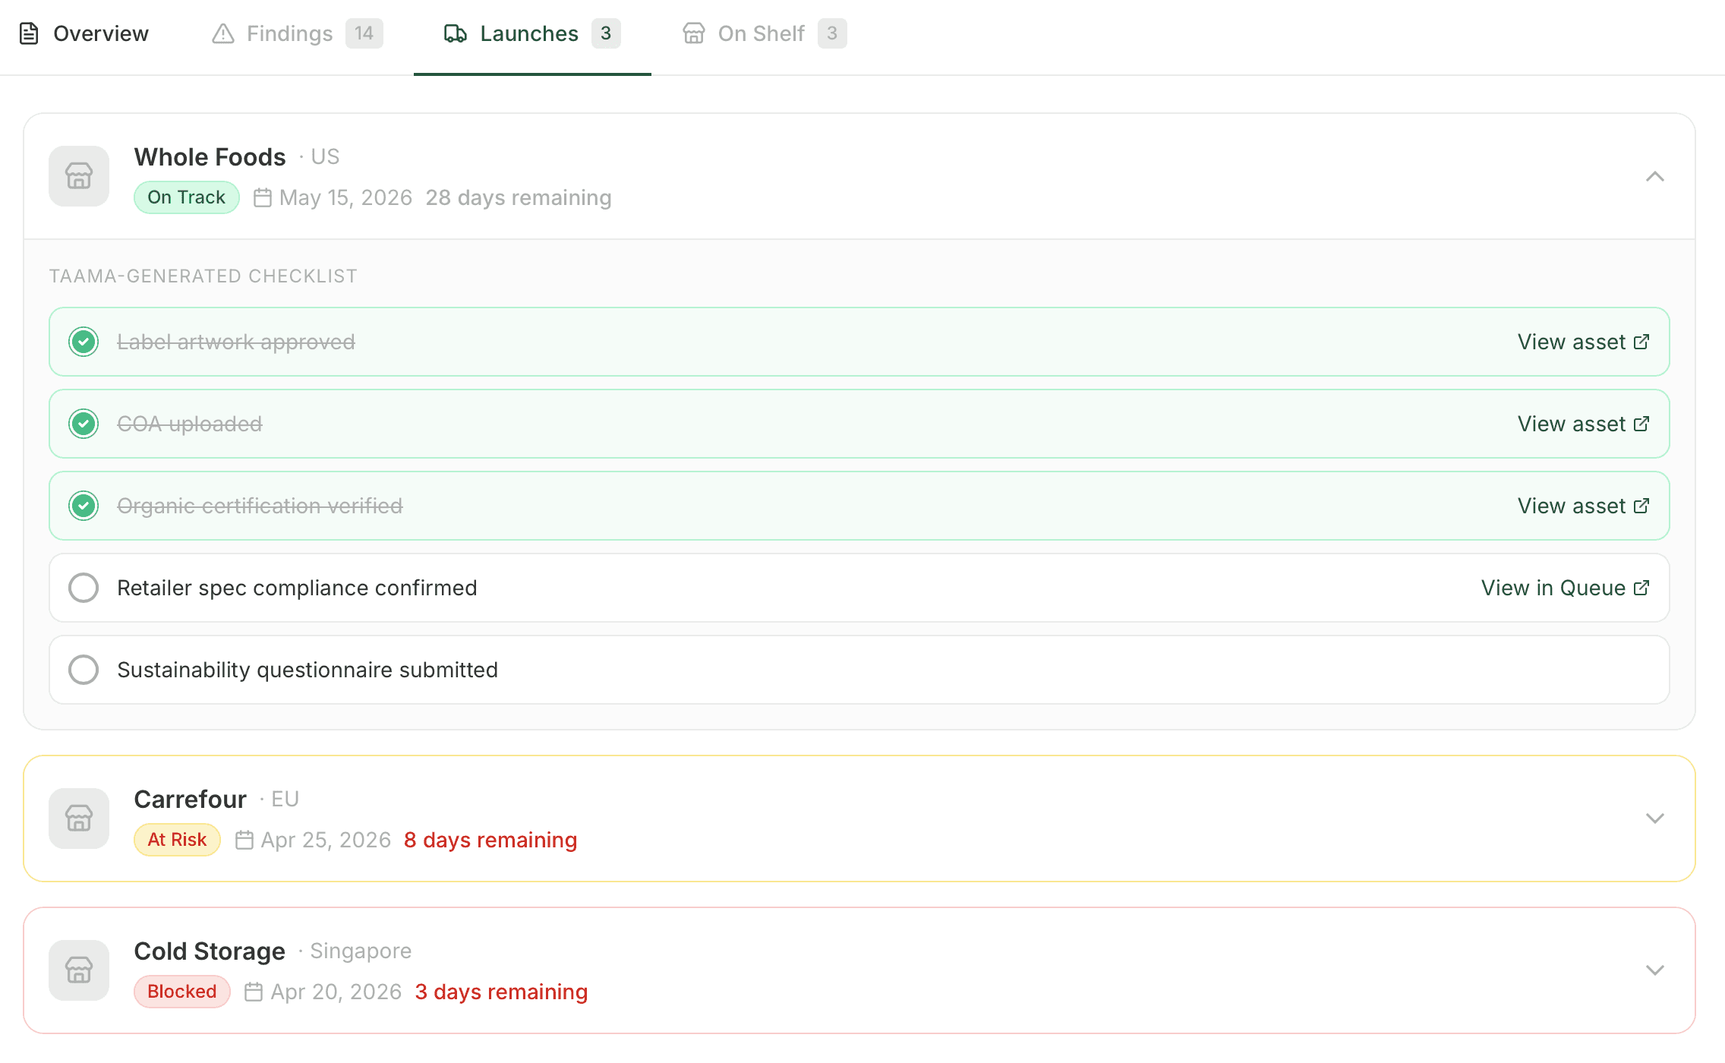Open View asset for COA uploaded
Image resolution: width=1725 pixels, height=1063 pixels.
point(1583,424)
